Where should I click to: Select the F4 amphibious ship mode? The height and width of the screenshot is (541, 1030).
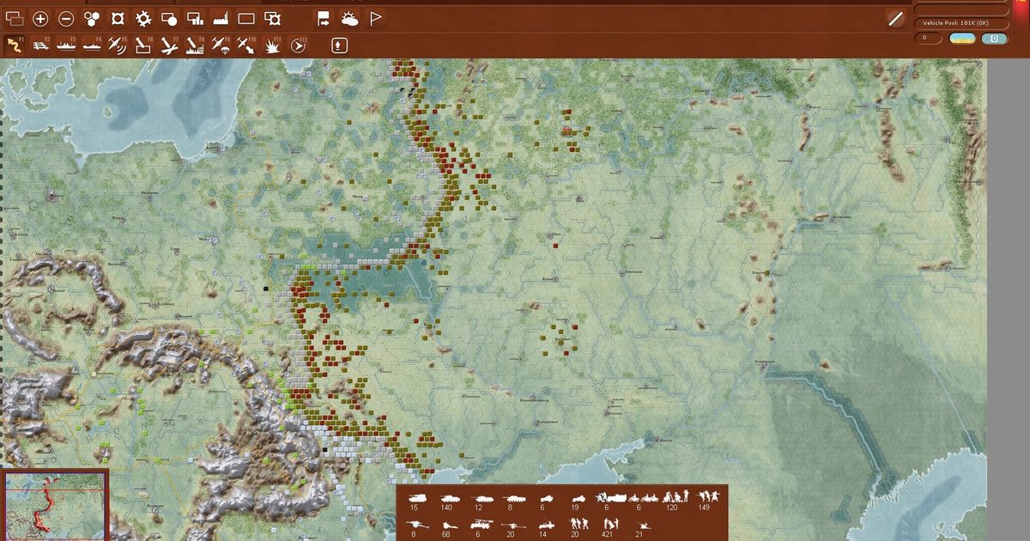click(x=93, y=44)
